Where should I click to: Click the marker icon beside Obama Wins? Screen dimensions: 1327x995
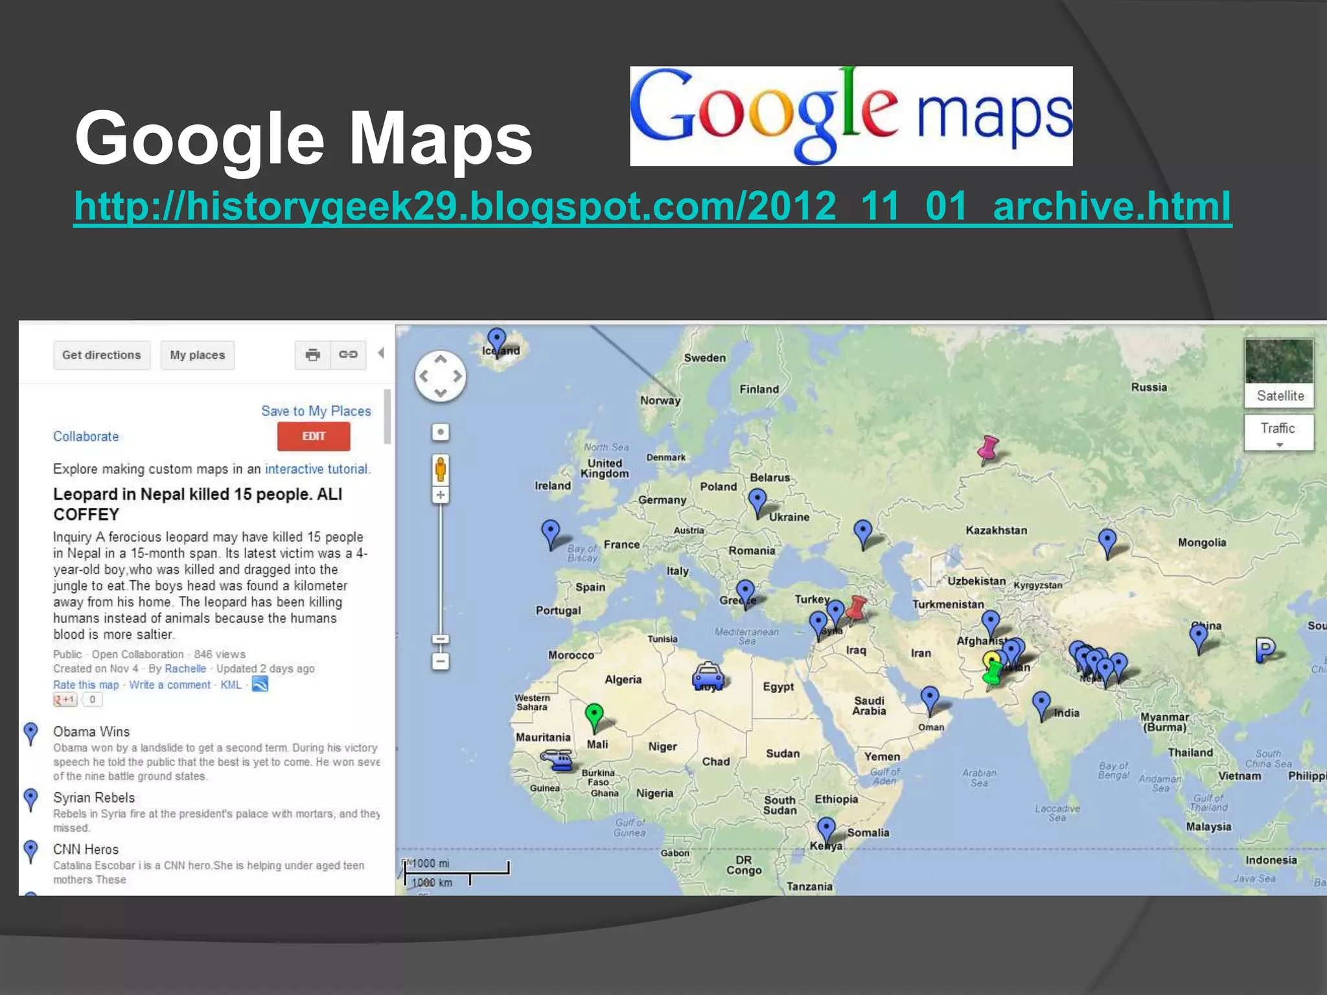click(30, 733)
